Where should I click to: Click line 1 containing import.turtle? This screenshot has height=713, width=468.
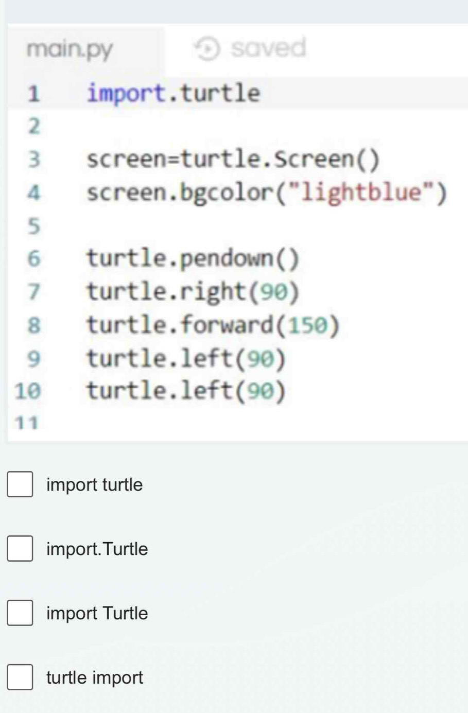click(172, 93)
